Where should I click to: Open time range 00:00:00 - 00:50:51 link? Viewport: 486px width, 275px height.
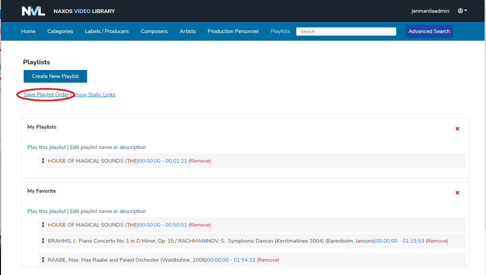(163, 225)
